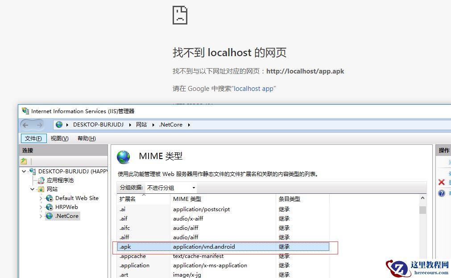Select the .art extension row
Viewport: 451px width, 278px height.
pyautogui.click(x=223, y=274)
